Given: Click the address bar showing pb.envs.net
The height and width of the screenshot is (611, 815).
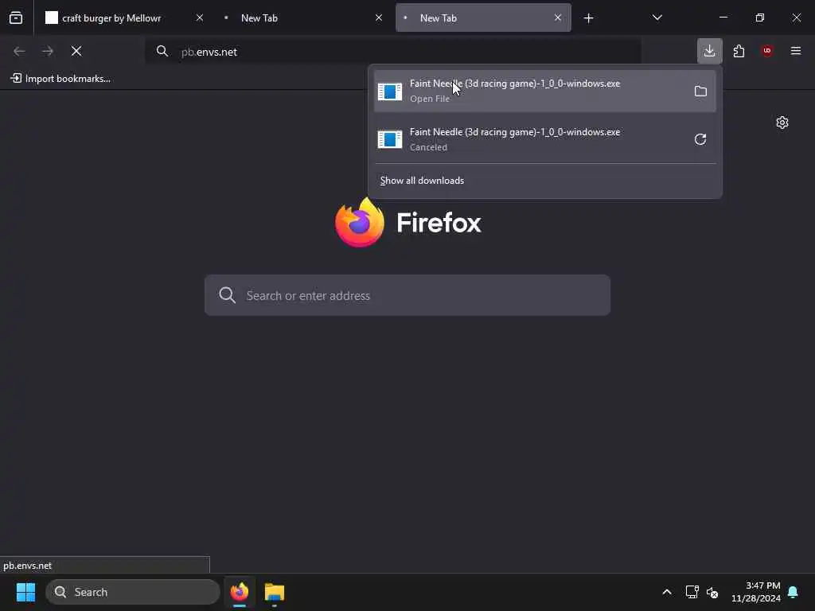Looking at the screenshot, I should pos(393,52).
